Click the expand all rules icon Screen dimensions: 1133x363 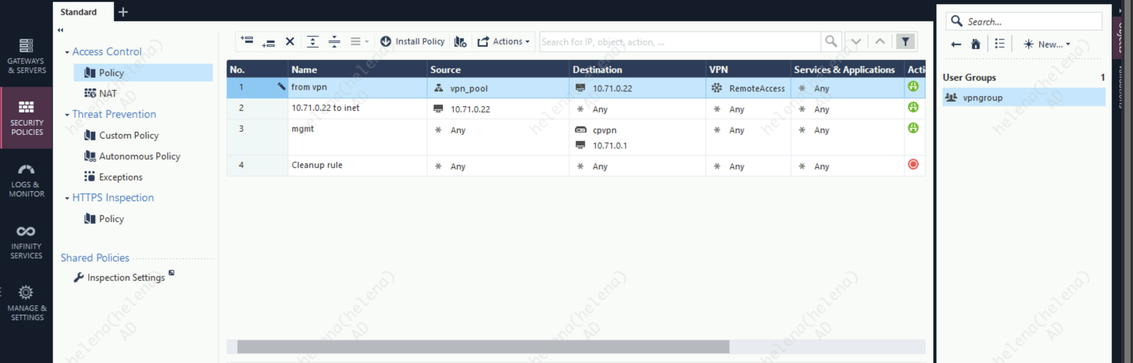point(312,42)
